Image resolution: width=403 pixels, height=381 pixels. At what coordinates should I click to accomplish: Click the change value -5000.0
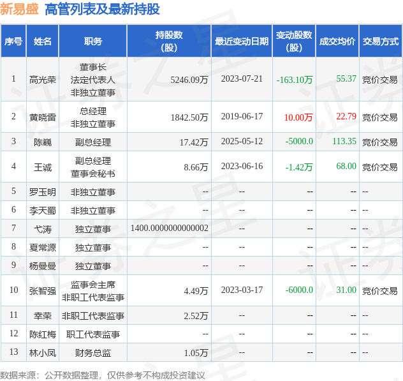pos(299,141)
